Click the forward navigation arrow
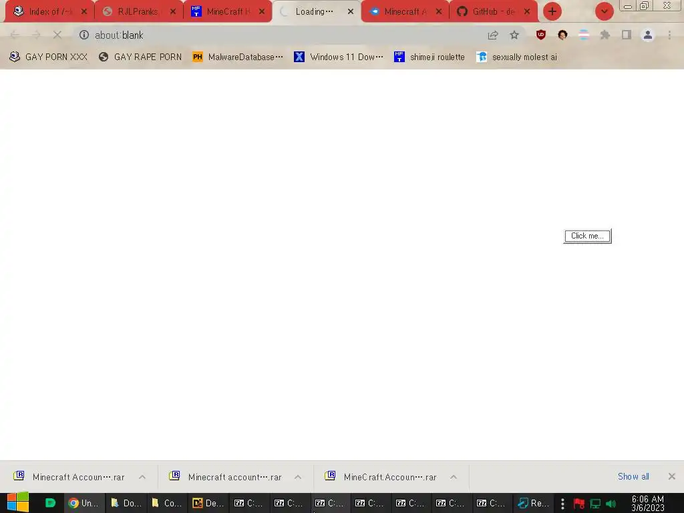Image resolution: width=684 pixels, height=513 pixels. [36, 35]
